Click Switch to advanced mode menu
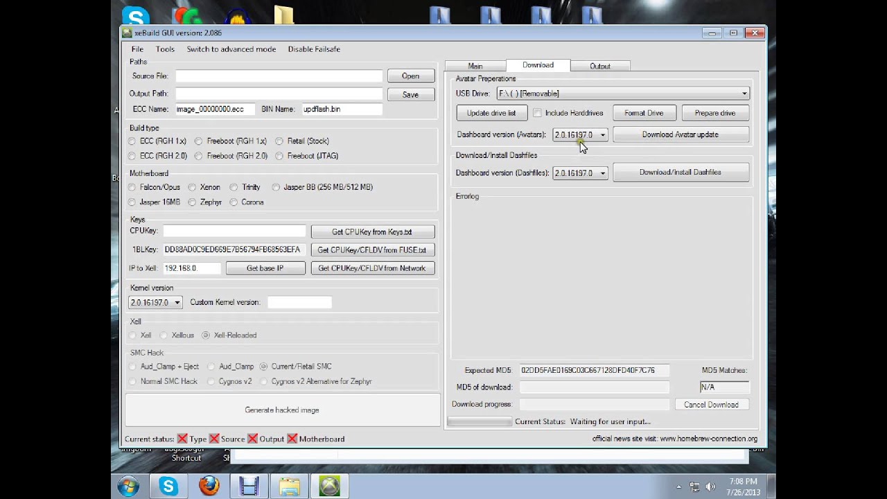The width and height of the screenshot is (887, 499). pos(231,49)
